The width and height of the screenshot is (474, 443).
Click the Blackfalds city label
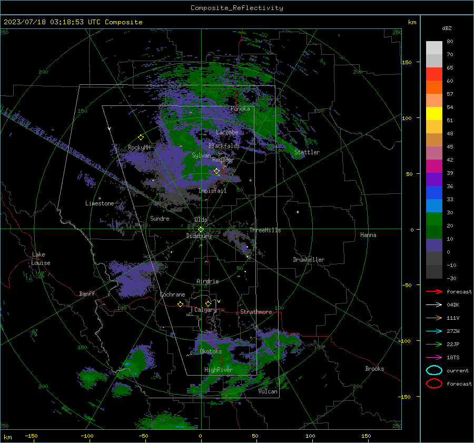(x=224, y=146)
